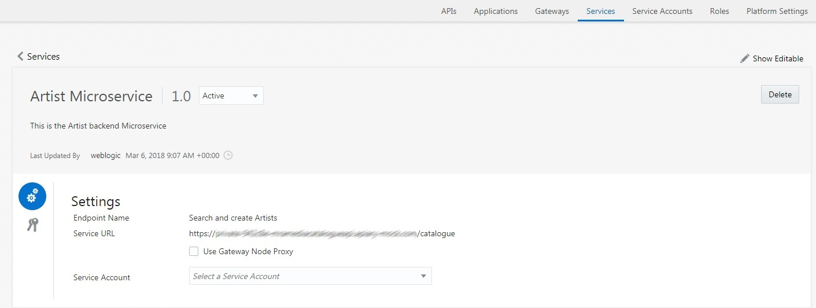The width and height of the screenshot is (816, 308).
Task: Open the Platform Settings tab
Action: pyautogui.click(x=777, y=11)
